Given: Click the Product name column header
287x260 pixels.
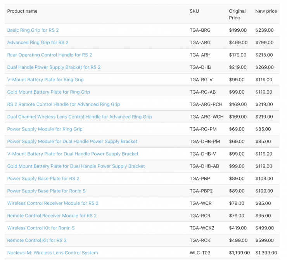Looking at the screenshot, I should [x=22, y=11].
